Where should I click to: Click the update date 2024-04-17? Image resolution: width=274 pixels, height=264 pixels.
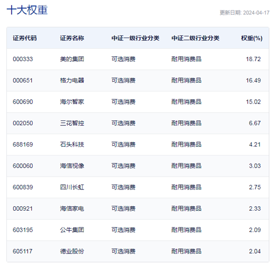click(x=256, y=13)
